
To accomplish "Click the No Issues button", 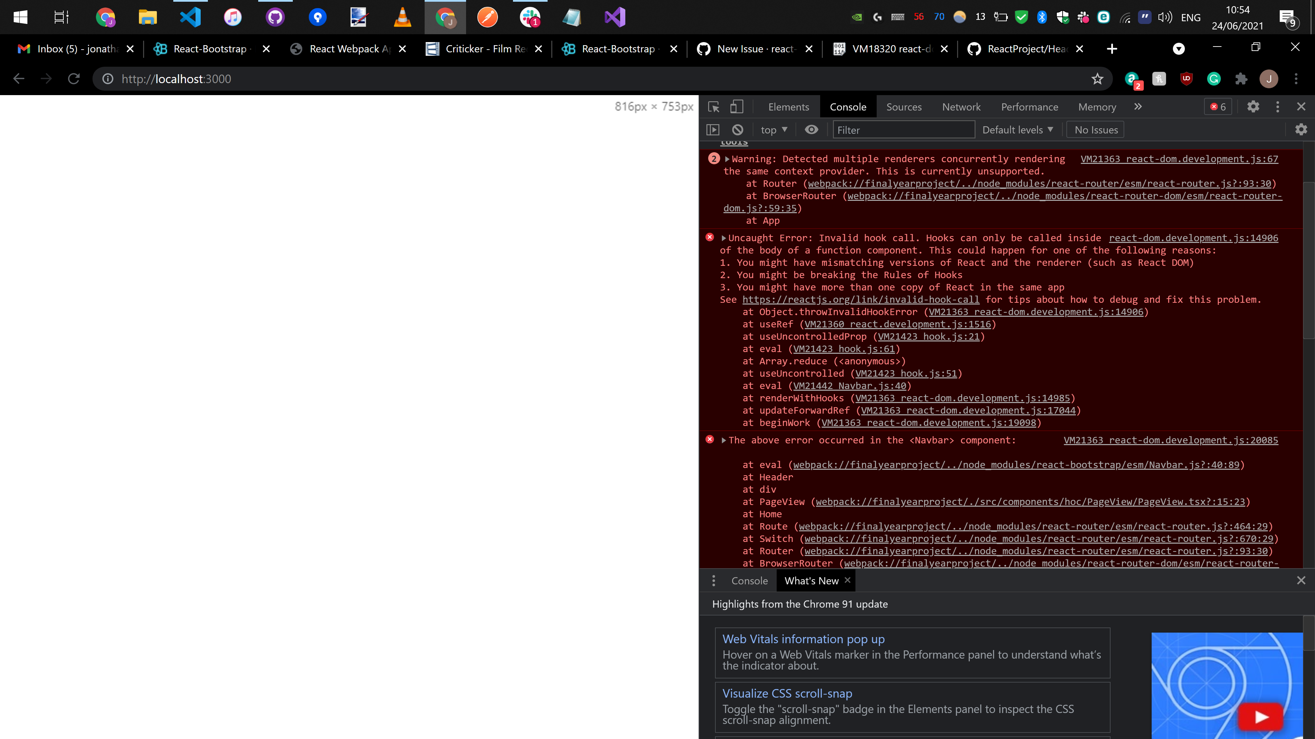I will (x=1095, y=130).
